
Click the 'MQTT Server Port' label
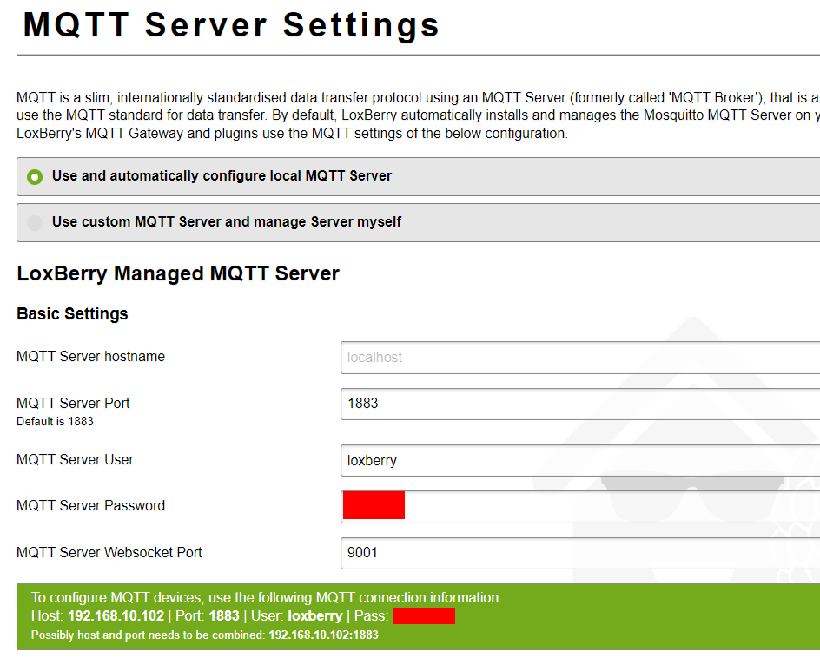click(73, 403)
